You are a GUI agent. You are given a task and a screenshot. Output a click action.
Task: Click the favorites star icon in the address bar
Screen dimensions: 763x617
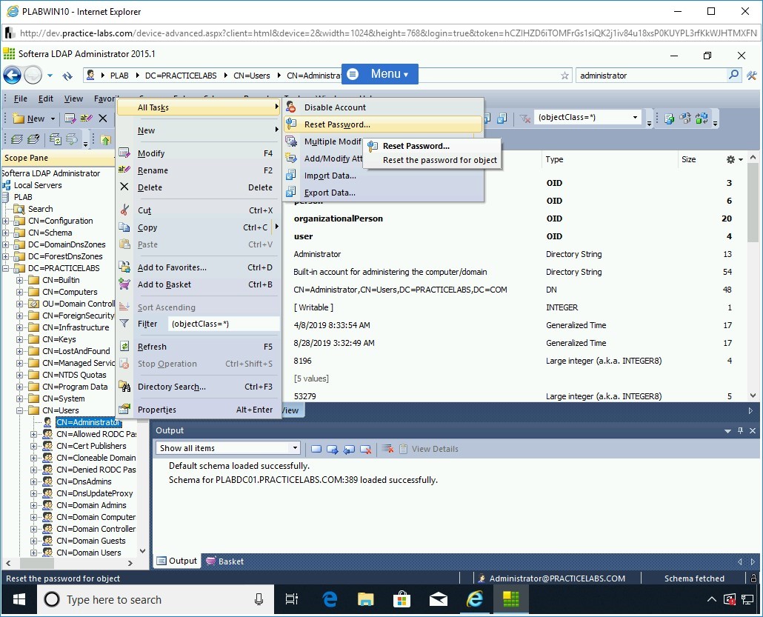[x=564, y=76]
